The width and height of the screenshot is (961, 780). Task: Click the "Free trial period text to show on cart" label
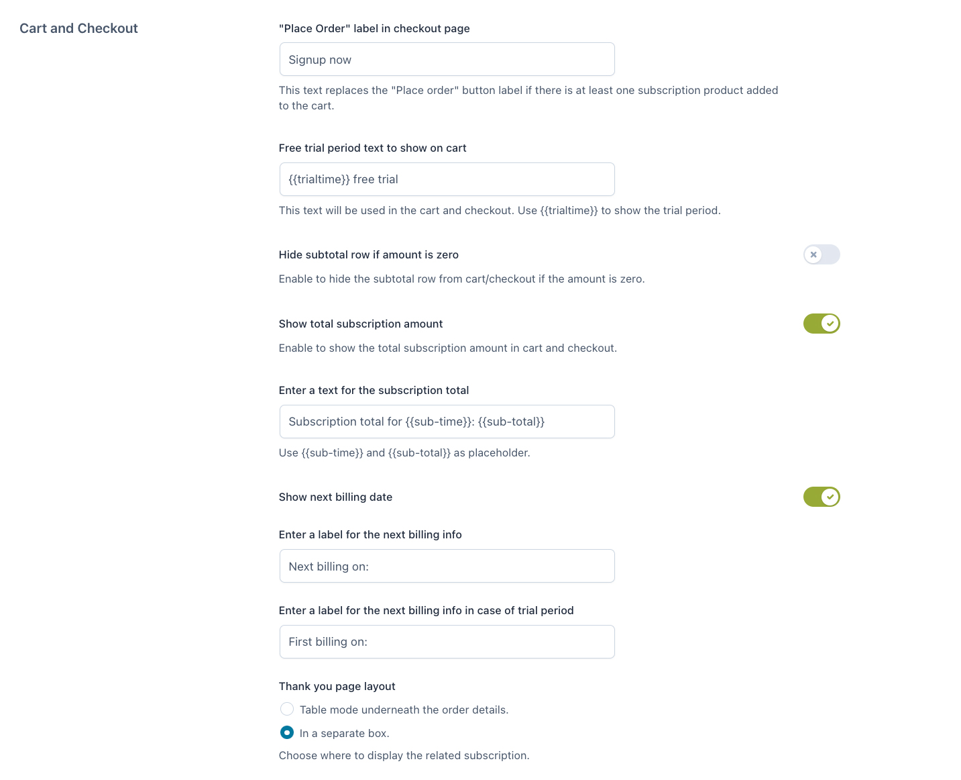(372, 148)
